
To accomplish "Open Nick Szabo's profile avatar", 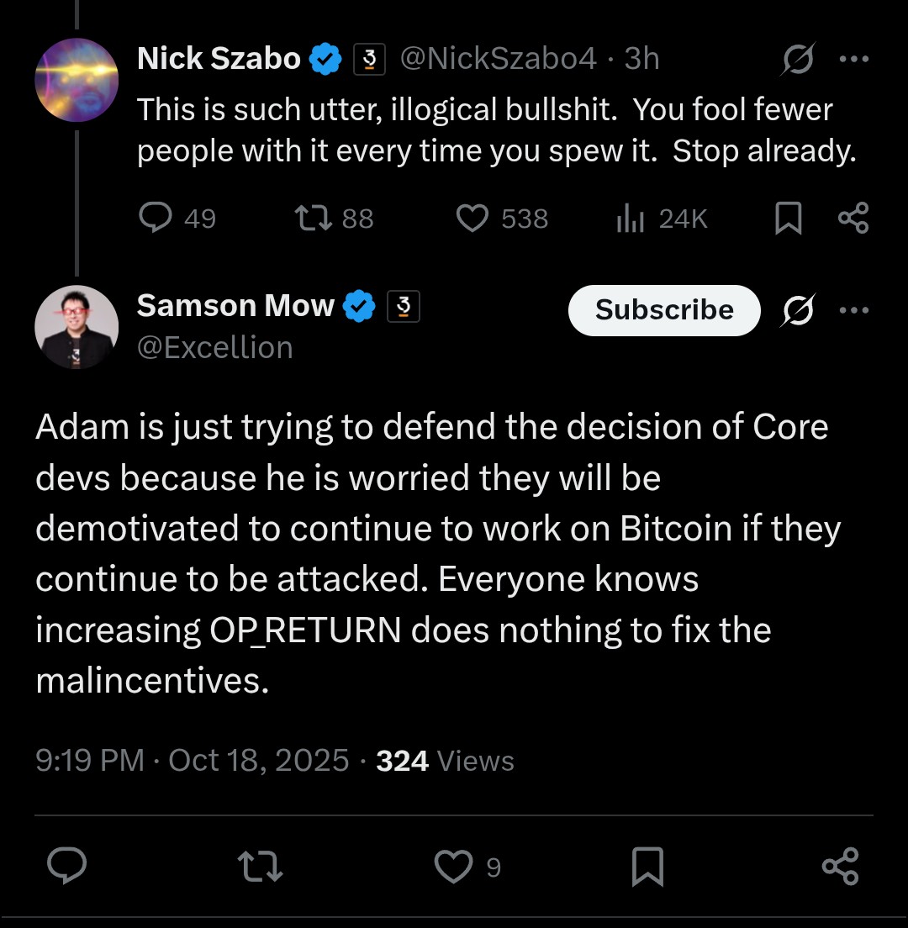I will click(x=77, y=80).
